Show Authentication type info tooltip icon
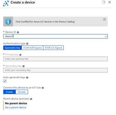The image size is (116, 115). [27, 44]
